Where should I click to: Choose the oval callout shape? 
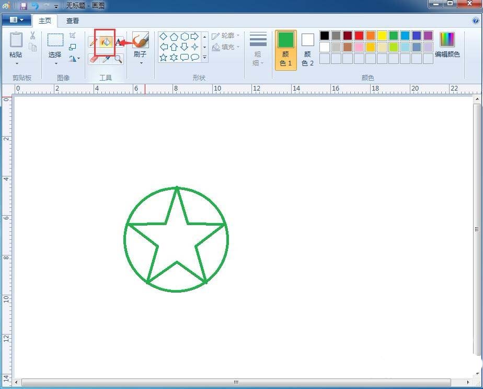(195, 58)
